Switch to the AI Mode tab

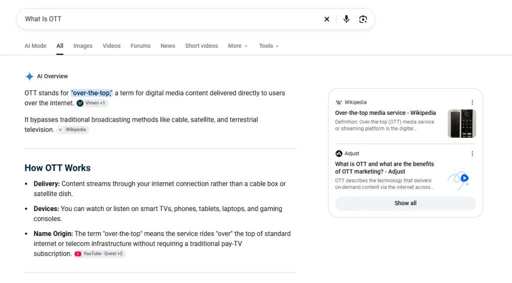point(35,46)
